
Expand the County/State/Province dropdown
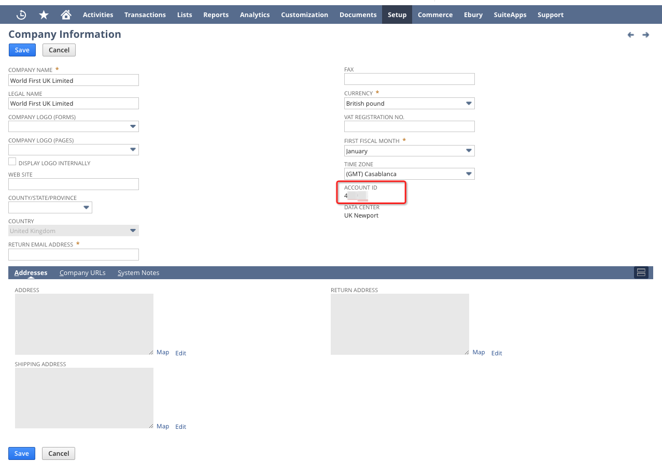point(86,208)
